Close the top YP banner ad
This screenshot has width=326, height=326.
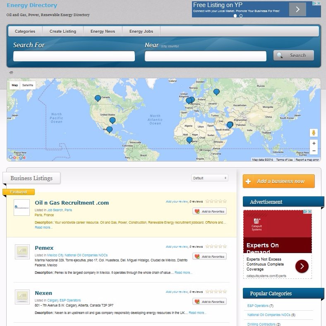[x=319, y=3]
